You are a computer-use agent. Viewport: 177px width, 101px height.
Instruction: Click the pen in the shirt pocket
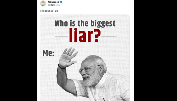pos(104,99)
